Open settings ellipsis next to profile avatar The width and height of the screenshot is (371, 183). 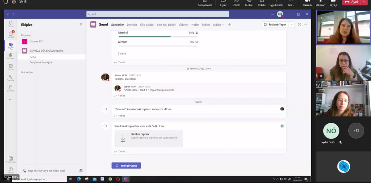coord(272,14)
